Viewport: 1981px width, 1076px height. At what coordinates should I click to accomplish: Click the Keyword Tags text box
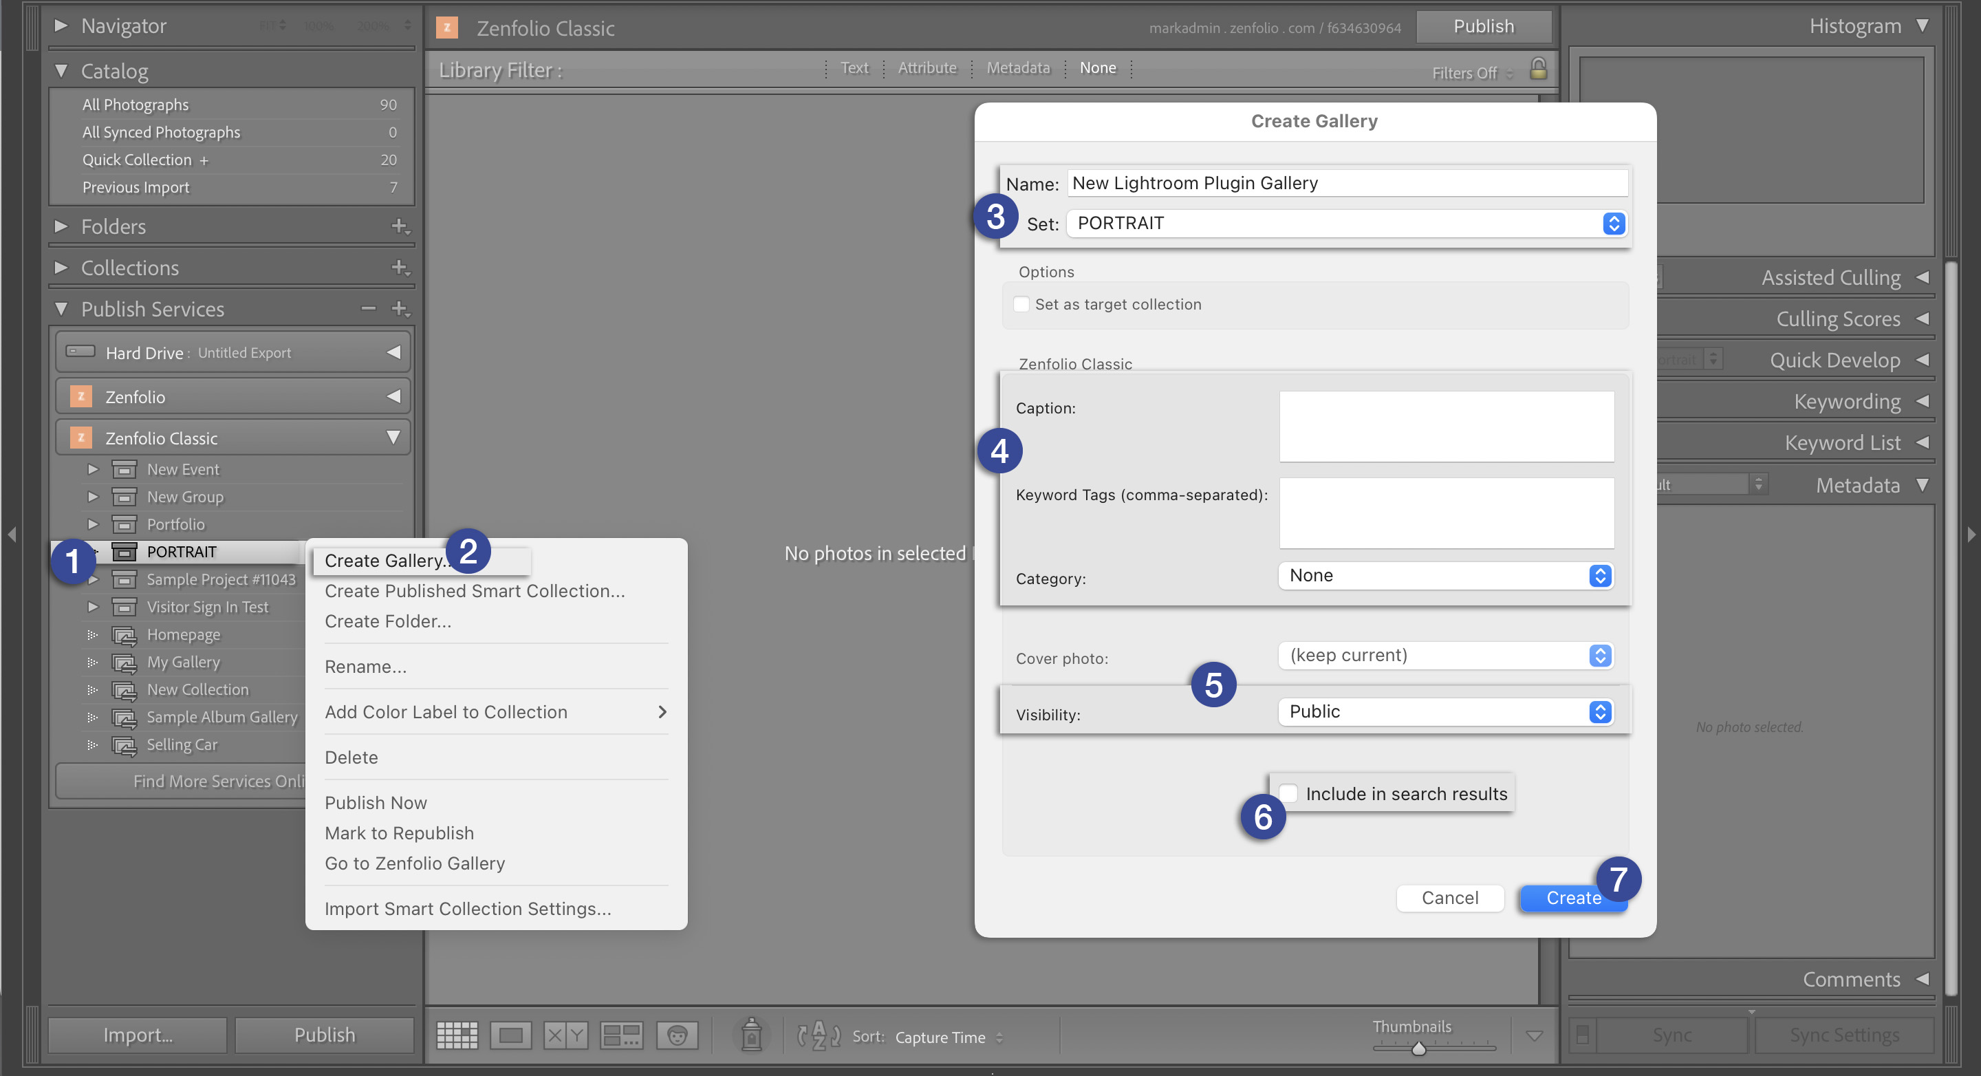point(1446,513)
